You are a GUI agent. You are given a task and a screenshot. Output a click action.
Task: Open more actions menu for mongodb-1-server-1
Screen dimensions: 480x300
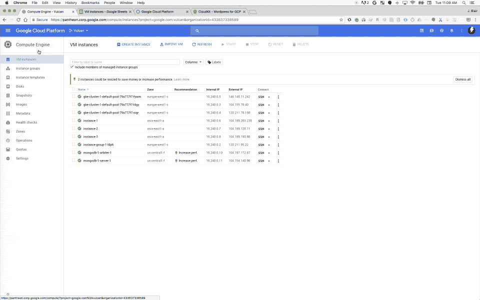coord(278,160)
